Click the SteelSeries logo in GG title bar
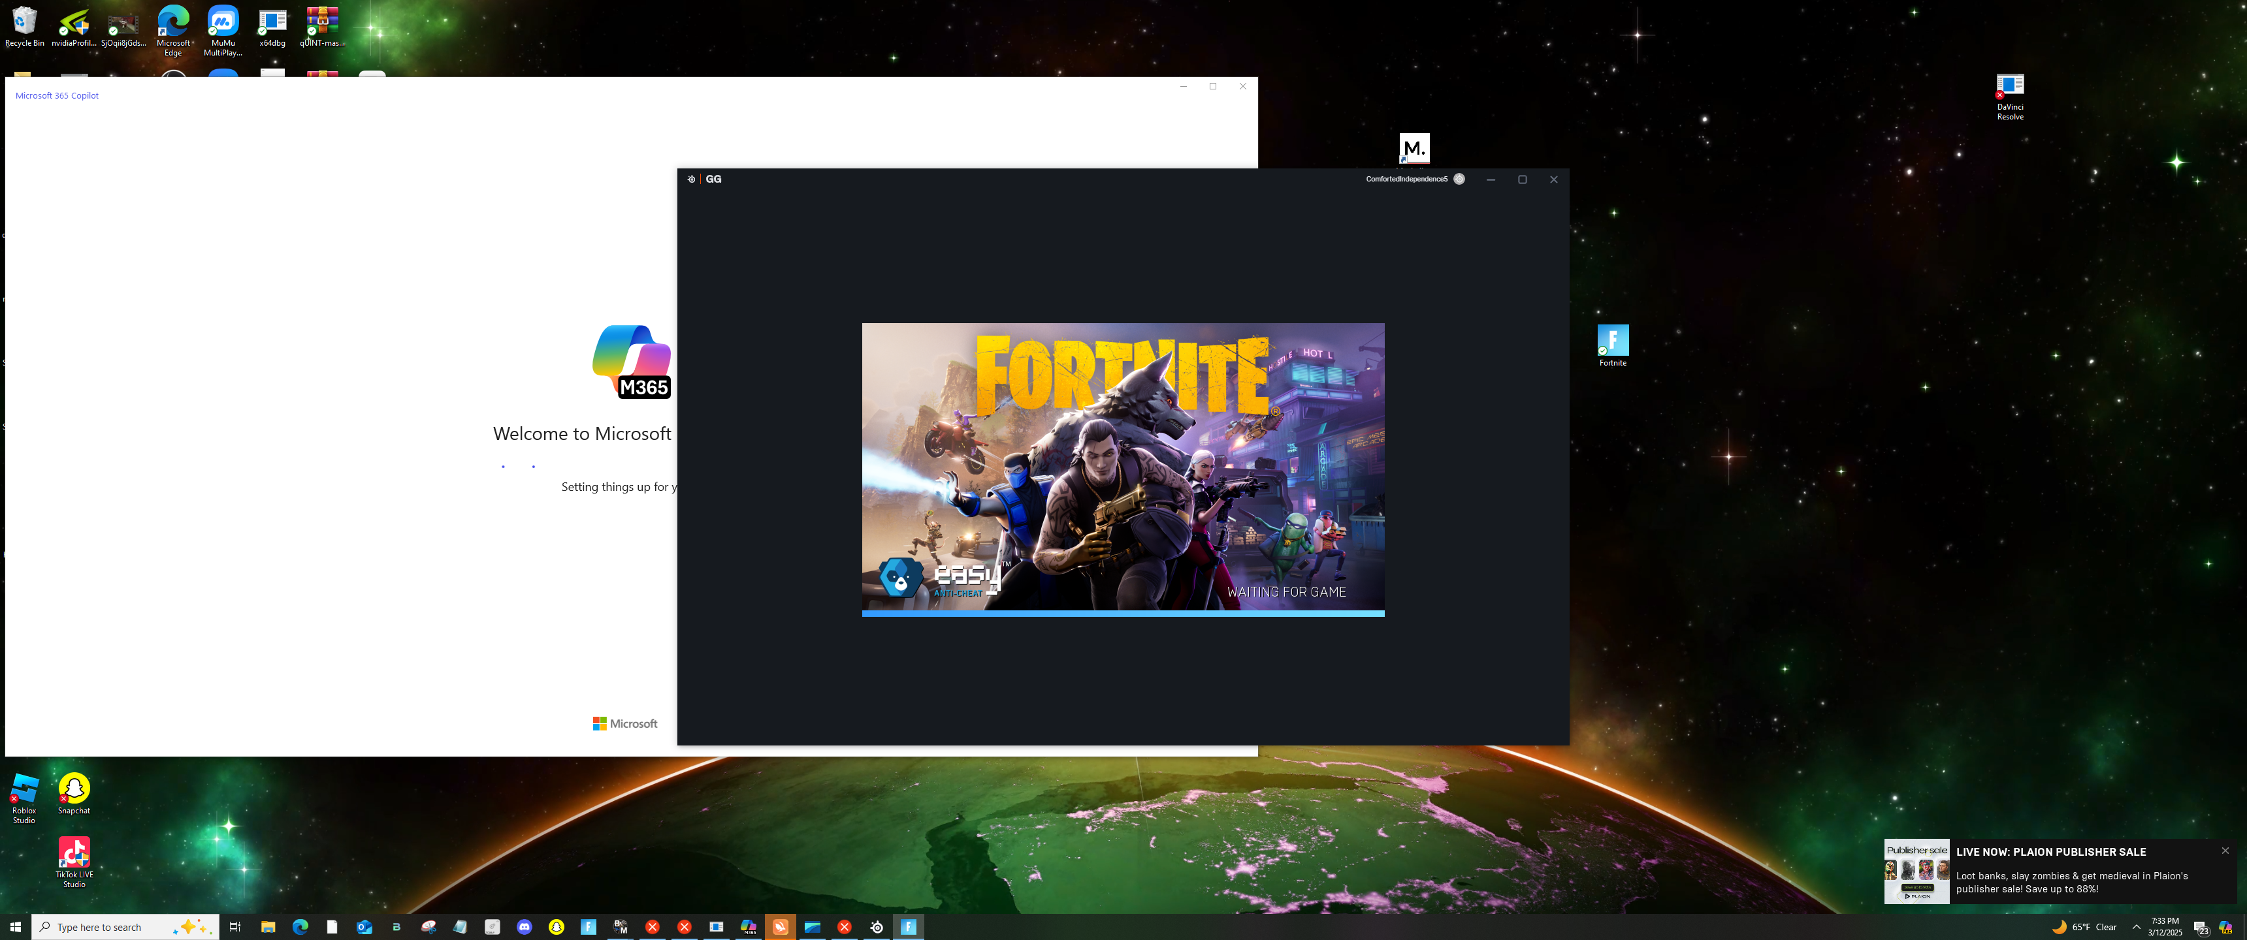The image size is (2247, 940). click(691, 179)
